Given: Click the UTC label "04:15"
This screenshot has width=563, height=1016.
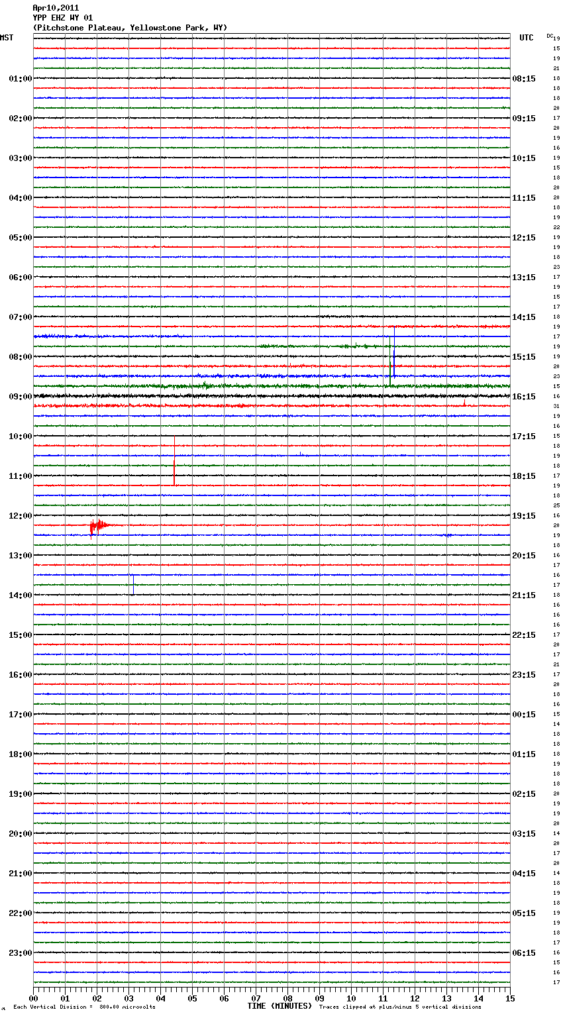Looking at the screenshot, I should click(x=524, y=874).
